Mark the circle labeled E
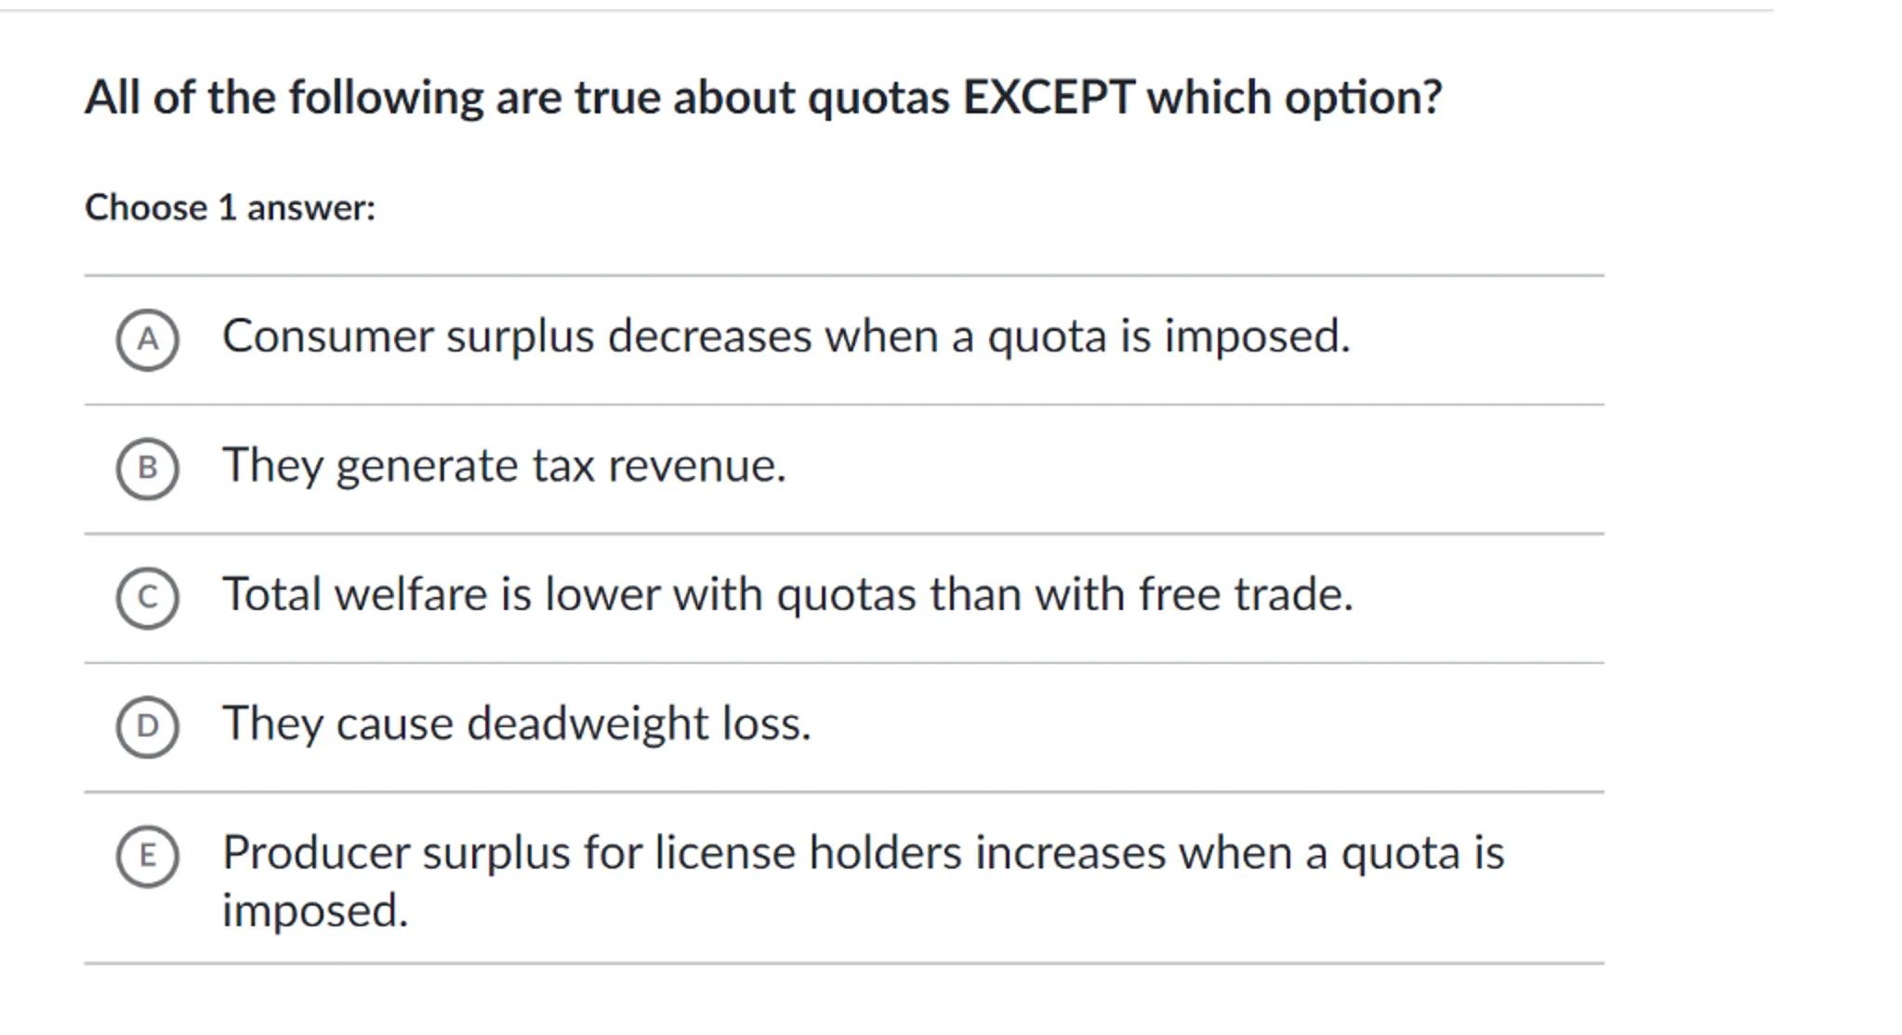Viewport: 1902px width, 1035px height. [147, 856]
